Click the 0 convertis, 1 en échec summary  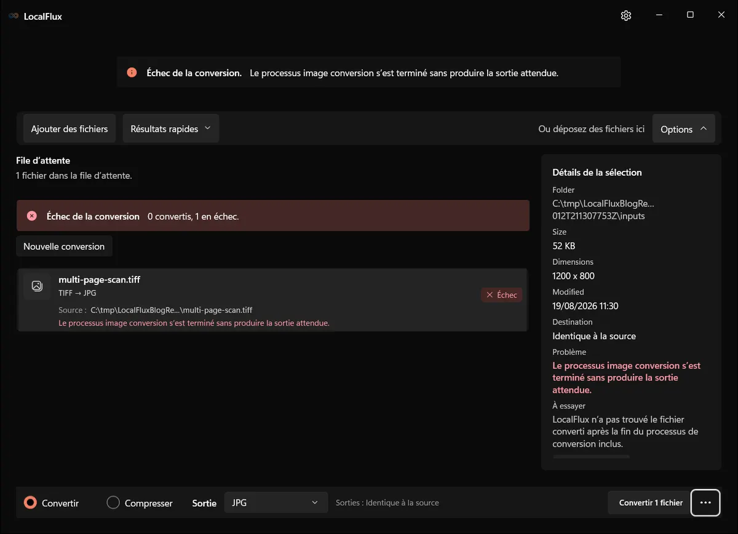(x=193, y=216)
